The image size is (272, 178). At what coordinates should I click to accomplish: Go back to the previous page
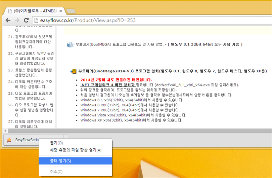coord(8,20)
